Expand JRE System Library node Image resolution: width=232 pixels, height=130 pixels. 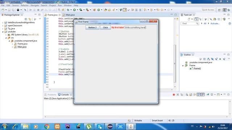coord(6,35)
